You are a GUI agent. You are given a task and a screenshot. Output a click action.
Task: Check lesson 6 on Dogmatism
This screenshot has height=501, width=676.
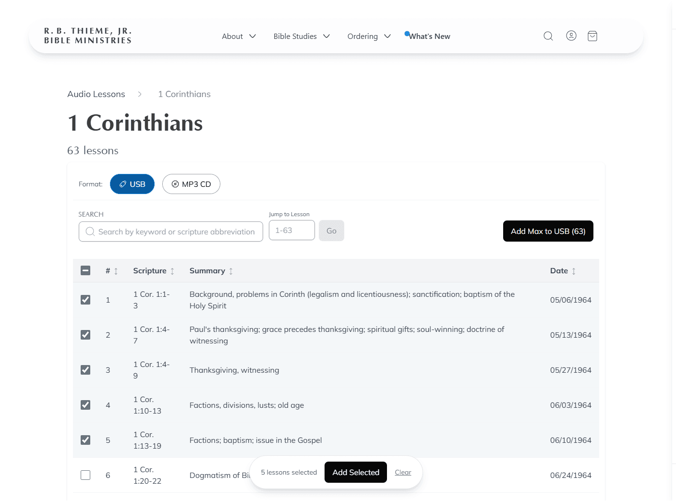(x=85, y=475)
